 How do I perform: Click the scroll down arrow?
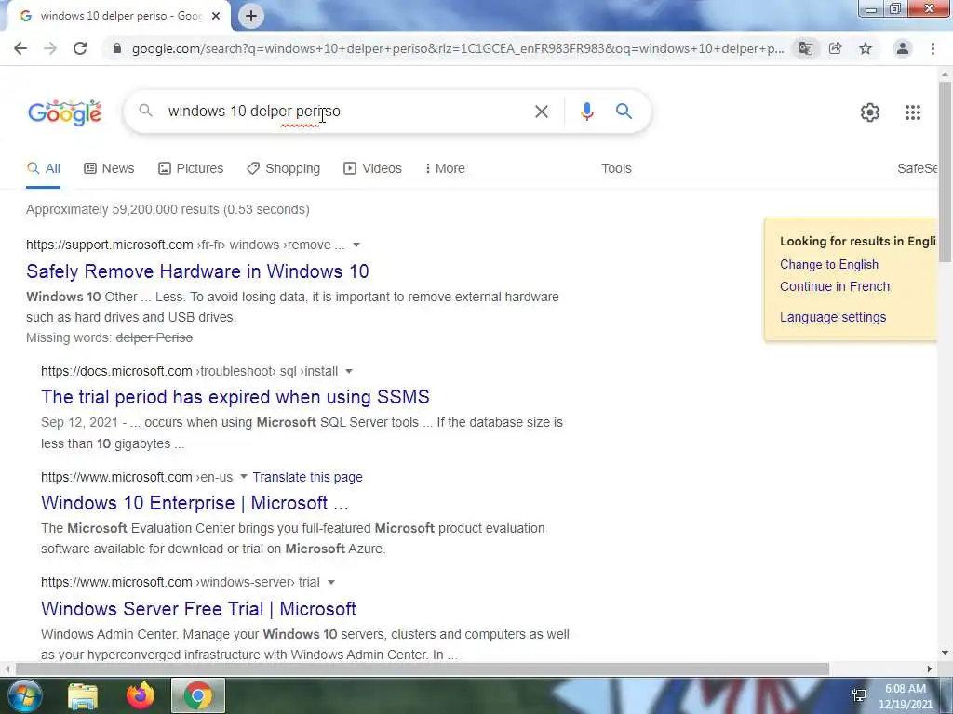coord(946,653)
